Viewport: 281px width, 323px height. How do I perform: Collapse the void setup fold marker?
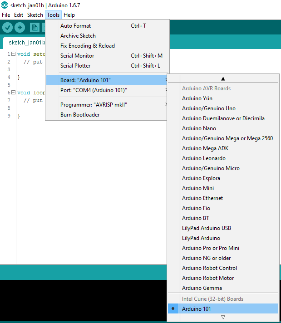14,54
